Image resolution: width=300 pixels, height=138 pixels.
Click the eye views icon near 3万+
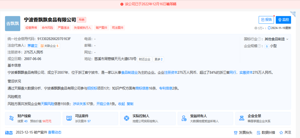[x=256, y=28]
